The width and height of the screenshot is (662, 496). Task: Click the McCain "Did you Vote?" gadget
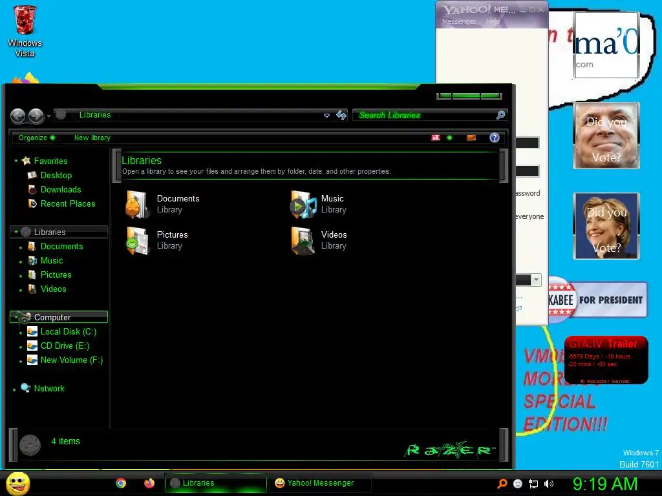click(606, 136)
